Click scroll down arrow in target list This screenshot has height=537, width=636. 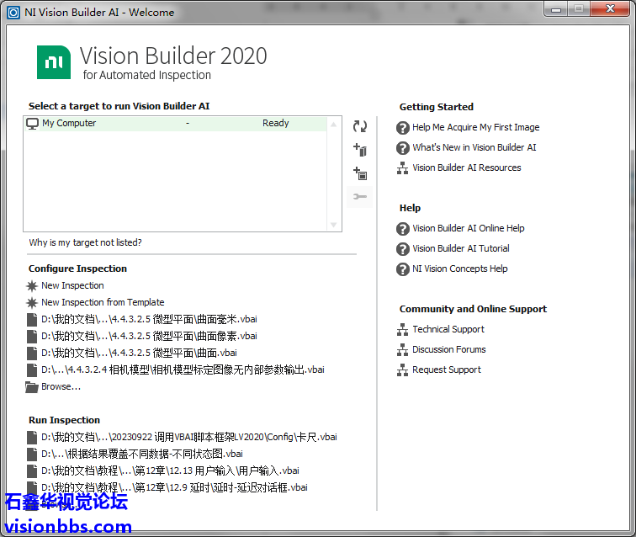(x=333, y=225)
